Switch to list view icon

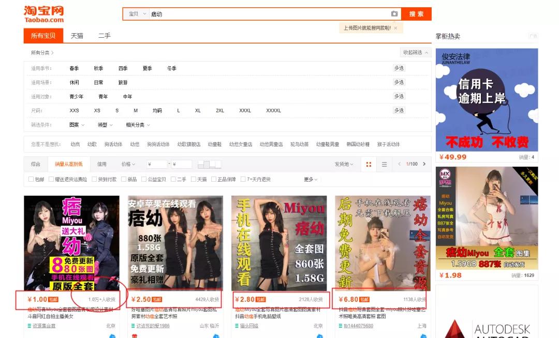click(x=384, y=164)
